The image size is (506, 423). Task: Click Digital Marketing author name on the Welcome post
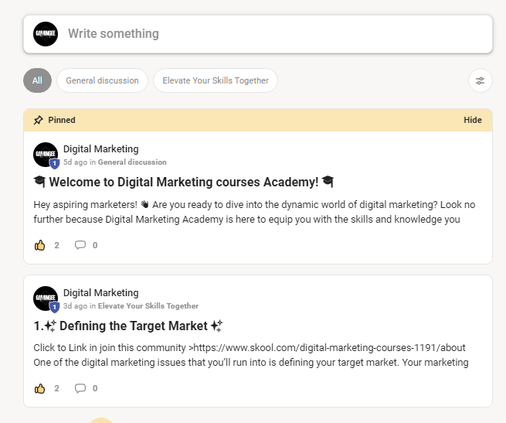100,149
